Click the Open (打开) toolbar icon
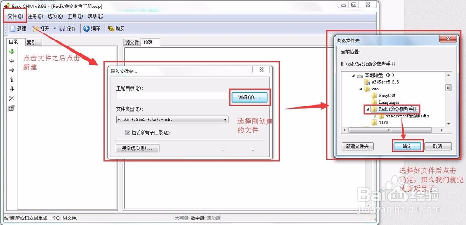Screen dimensions: 466x225 [x=35, y=28]
